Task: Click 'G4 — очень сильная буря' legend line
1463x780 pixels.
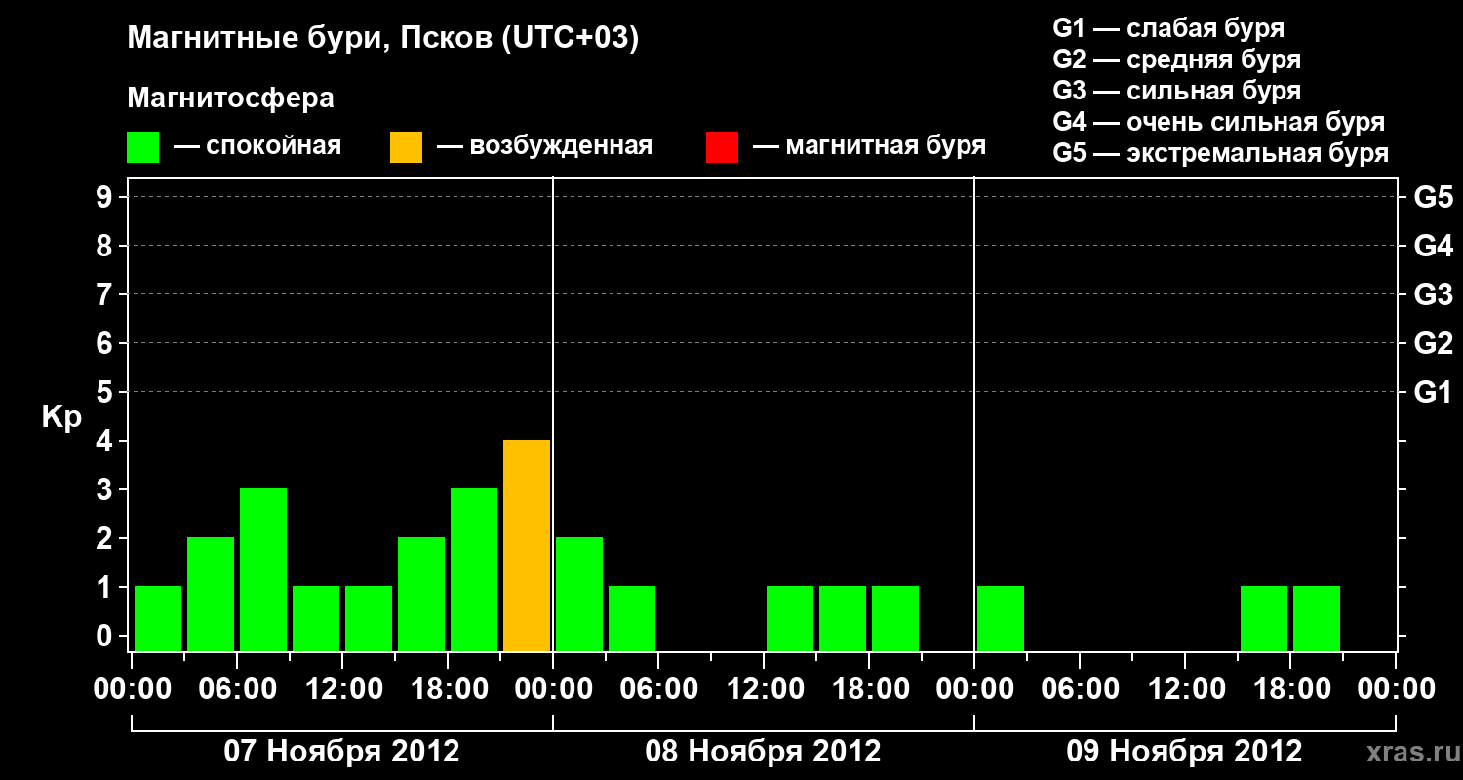Action: [x=1218, y=122]
